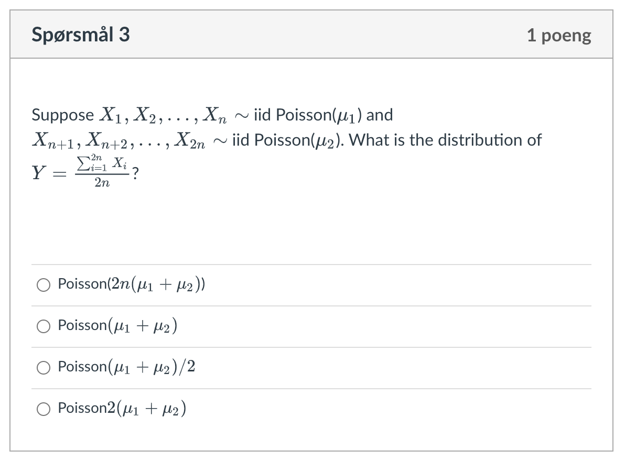Viewport: 625px width, 461px height.
Task: Click the 2n denominator of the fraction
Action: [102, 183]
